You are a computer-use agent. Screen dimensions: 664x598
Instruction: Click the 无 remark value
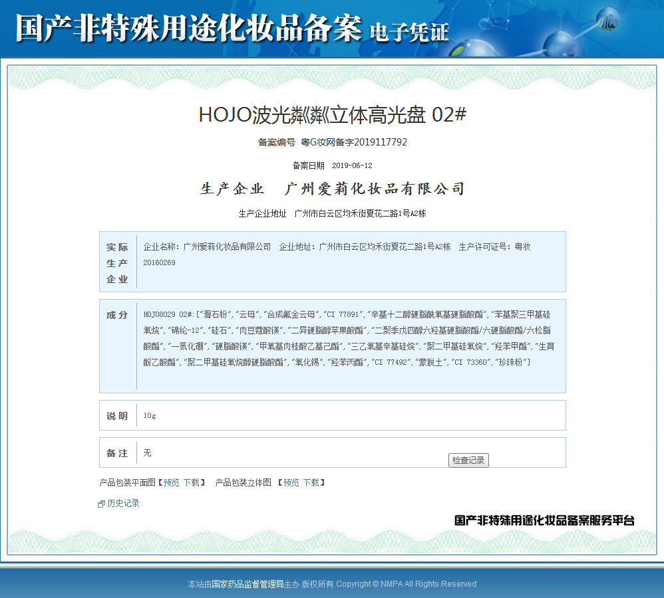click(x=147, y=453)
